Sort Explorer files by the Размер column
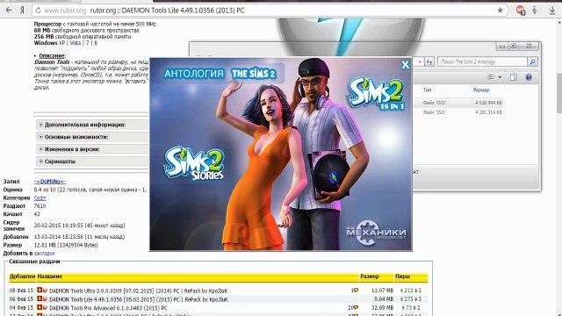This screenshot has height=316, width=562. click(x=481, y=90)
